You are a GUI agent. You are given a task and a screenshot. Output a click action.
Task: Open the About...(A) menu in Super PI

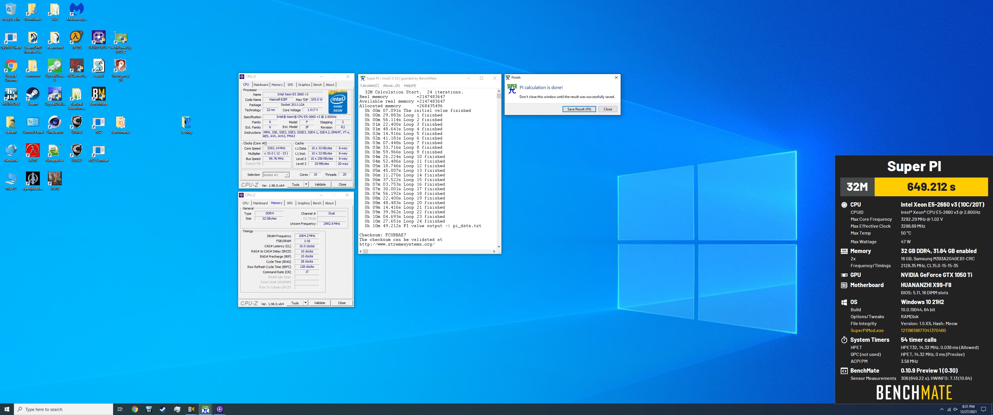[391, 86]
